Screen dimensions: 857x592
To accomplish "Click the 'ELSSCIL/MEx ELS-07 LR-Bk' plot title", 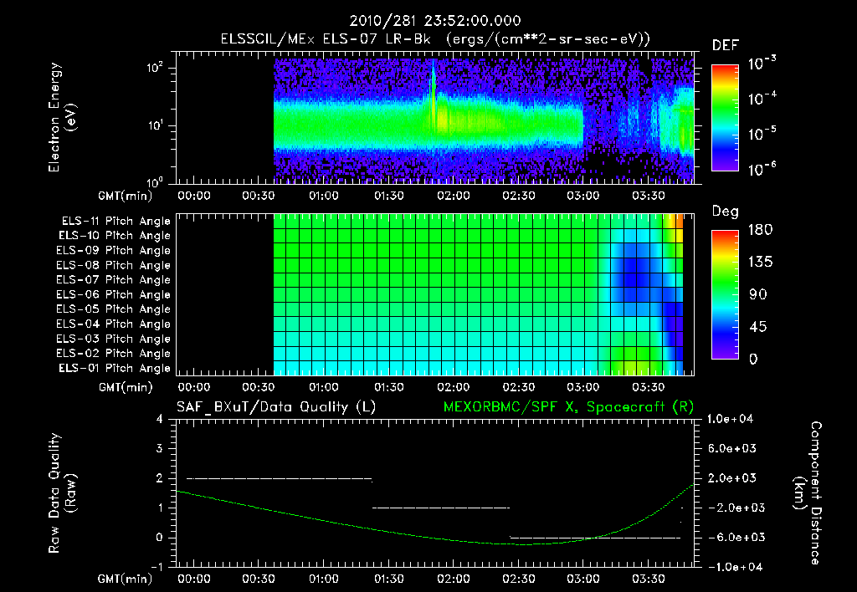I will tap(326, 39).
